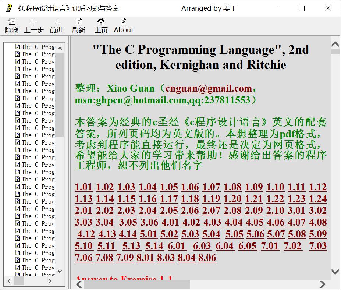Open exercise link 4.01
341x290 pixels.
[171, 222]
